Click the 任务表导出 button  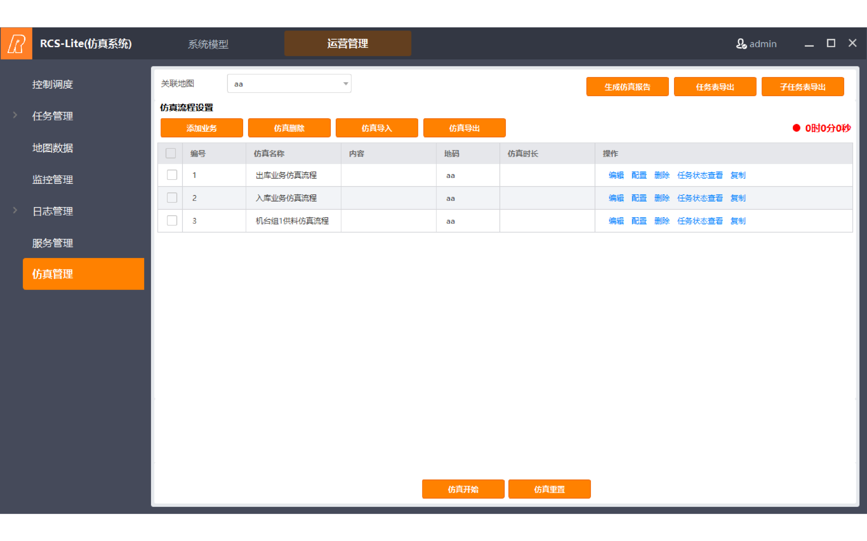[x=715, y=87]
